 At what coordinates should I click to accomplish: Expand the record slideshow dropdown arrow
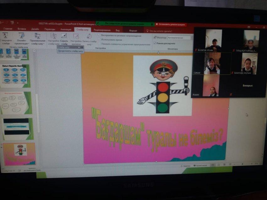point(92,45)
